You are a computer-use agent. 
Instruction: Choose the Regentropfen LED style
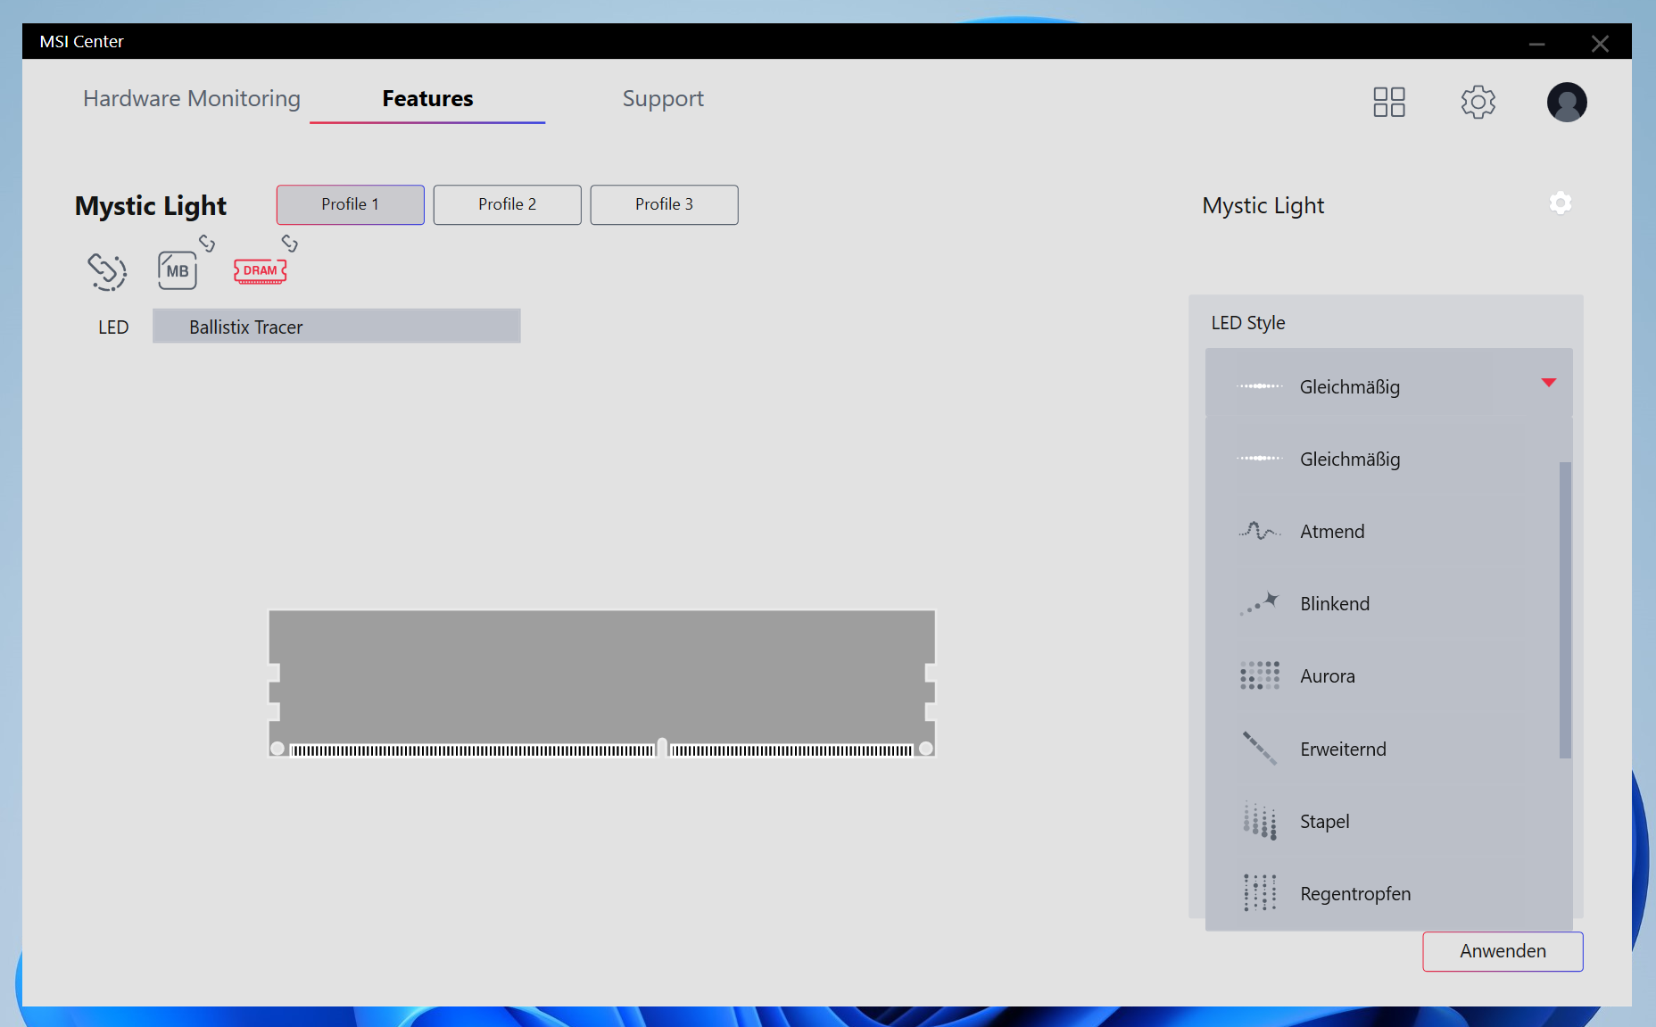pos(1382,893)
